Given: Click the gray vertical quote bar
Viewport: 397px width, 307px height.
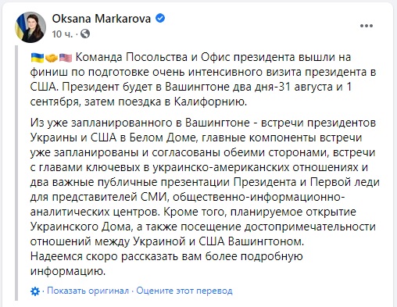Looking at the screenshot, I should pyautogui.click(x=16, y=173).
